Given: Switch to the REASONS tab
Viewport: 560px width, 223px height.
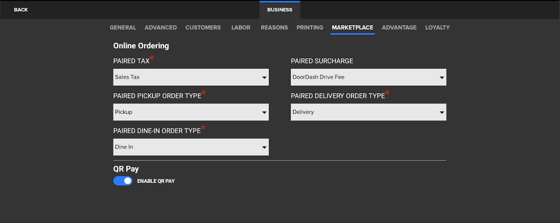Looking at the screenshot, I should tap(274, 28).
